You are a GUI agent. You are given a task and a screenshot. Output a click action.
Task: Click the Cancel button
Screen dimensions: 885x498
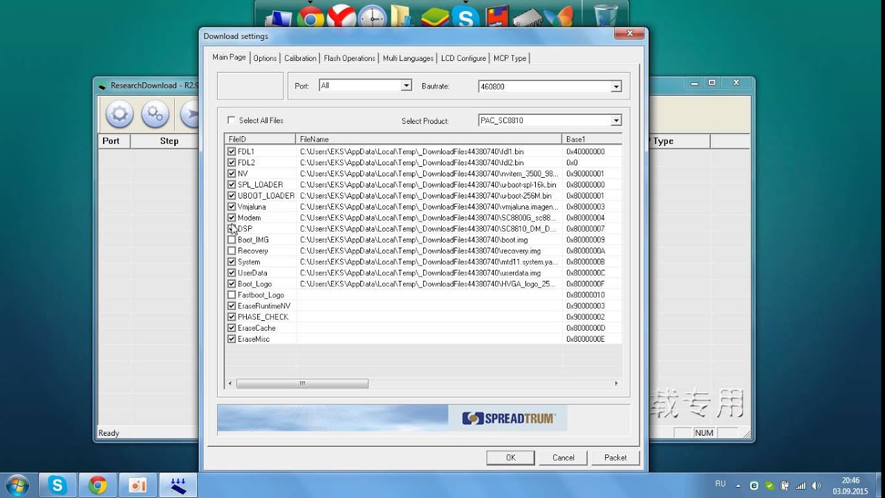coord(563,457)
